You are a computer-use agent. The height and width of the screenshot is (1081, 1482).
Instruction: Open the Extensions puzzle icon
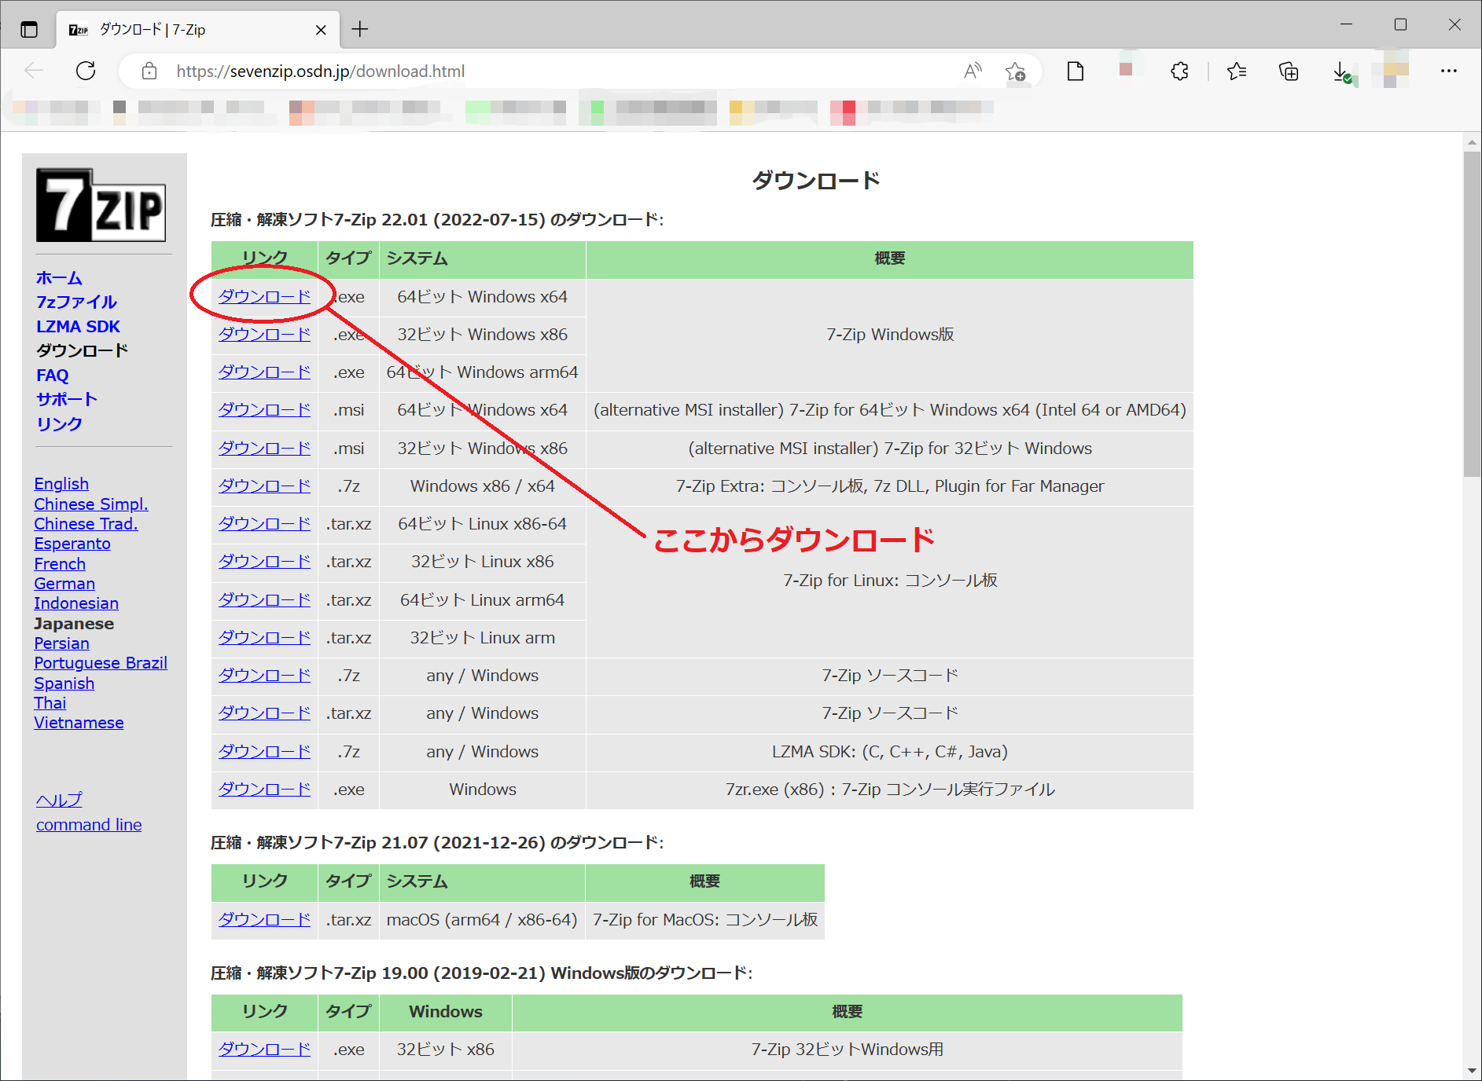pos(1179,71)
